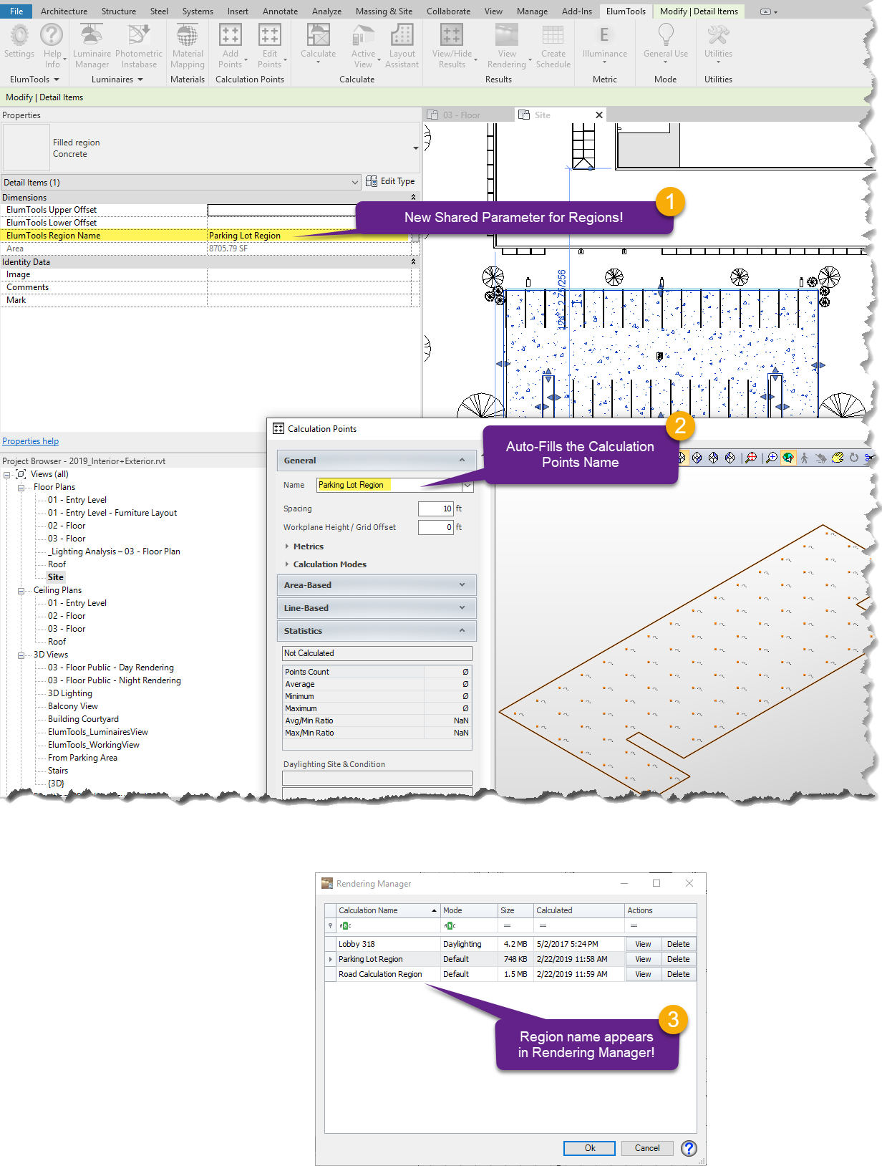Click the Mode column filter icon
The height and width of the screenshot is (1166, 882).
[x=450, y=925]
